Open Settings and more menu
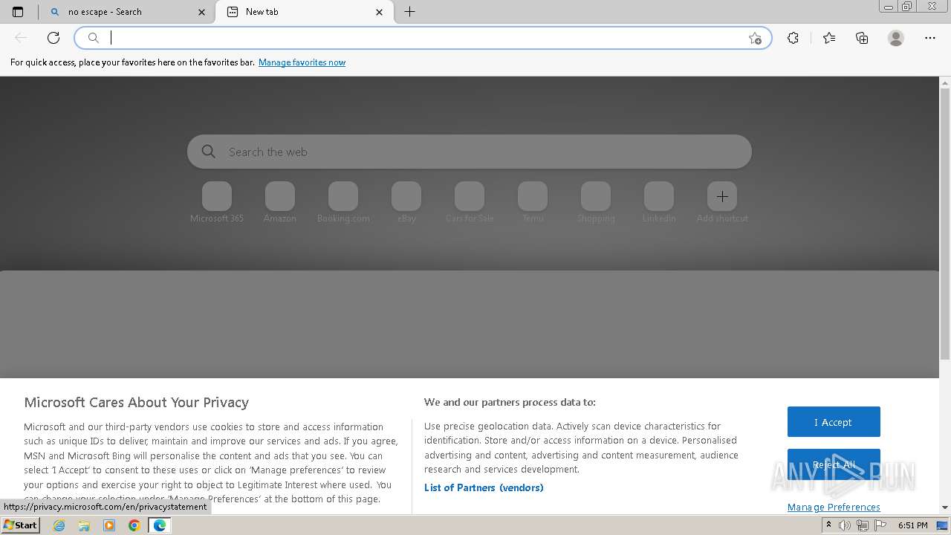The width and height of the screenshot is (951, 535). coord(930,38)
